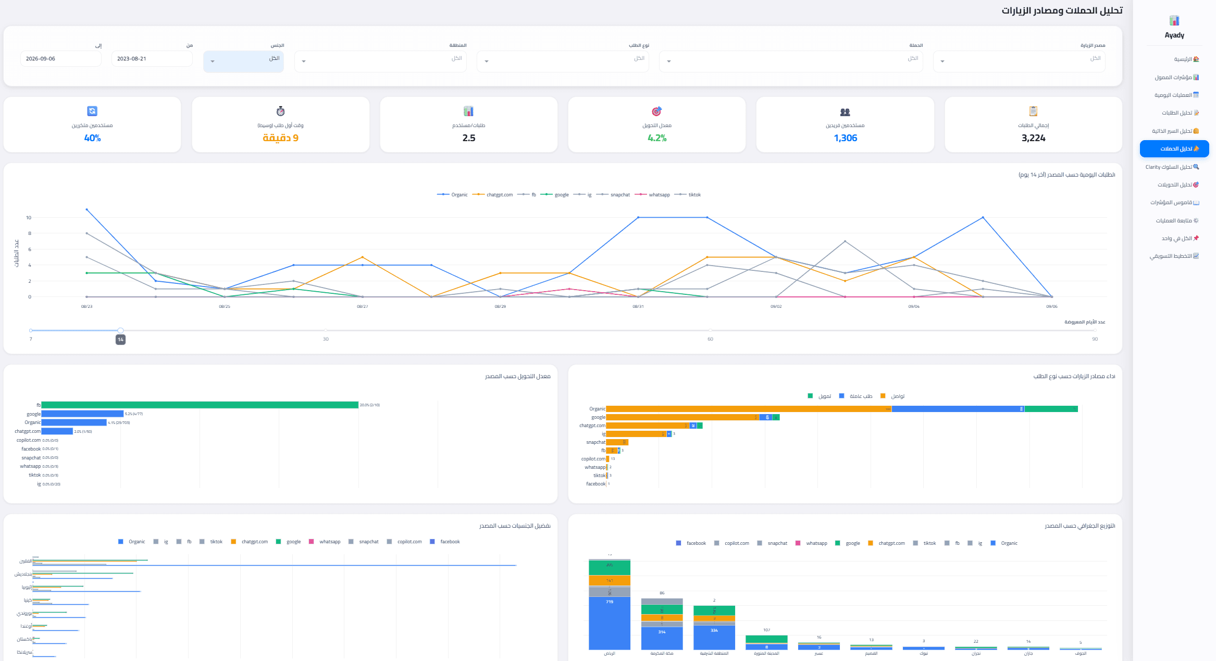Click the إلى date field 2026-09-06
Viewport: 1216px width, 661px height.
coord(60,59)
